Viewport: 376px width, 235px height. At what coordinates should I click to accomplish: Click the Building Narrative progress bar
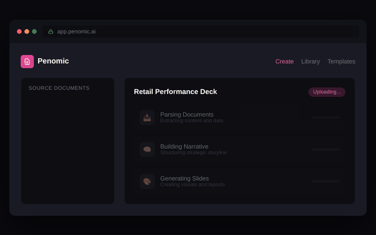[325, 149]
